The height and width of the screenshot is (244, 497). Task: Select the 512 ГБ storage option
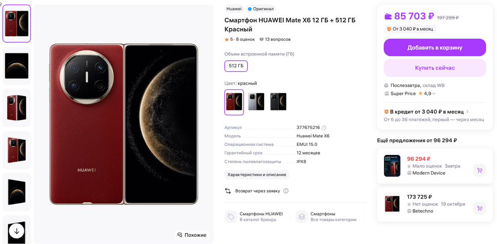tap(236, 66)
